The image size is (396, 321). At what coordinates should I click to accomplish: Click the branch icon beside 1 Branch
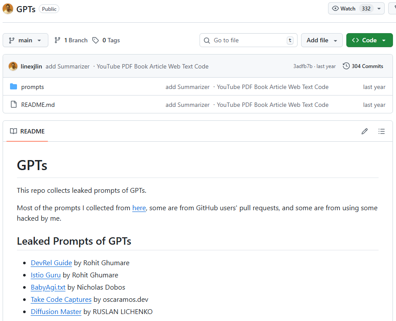coord(58,40)
